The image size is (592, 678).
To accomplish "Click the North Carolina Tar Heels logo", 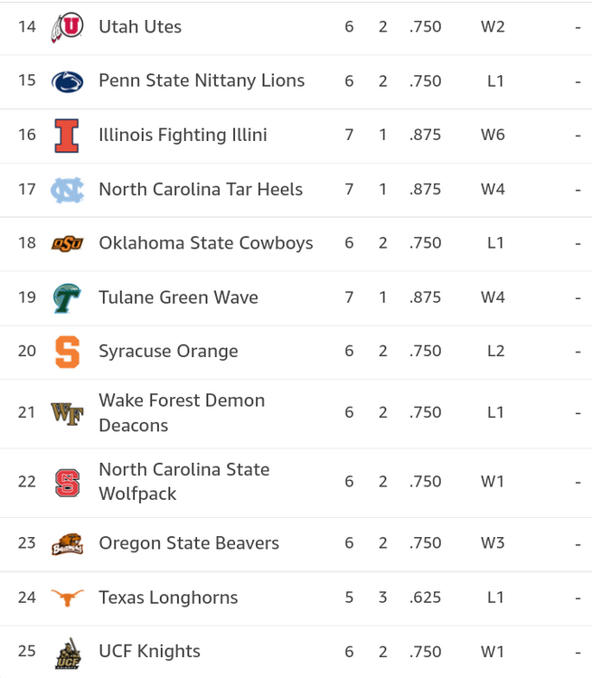I will point(67,190).
